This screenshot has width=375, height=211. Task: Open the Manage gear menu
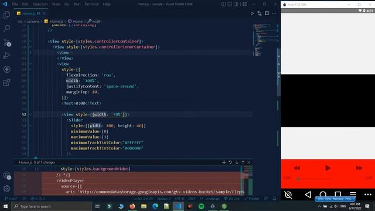pos(6,189)
